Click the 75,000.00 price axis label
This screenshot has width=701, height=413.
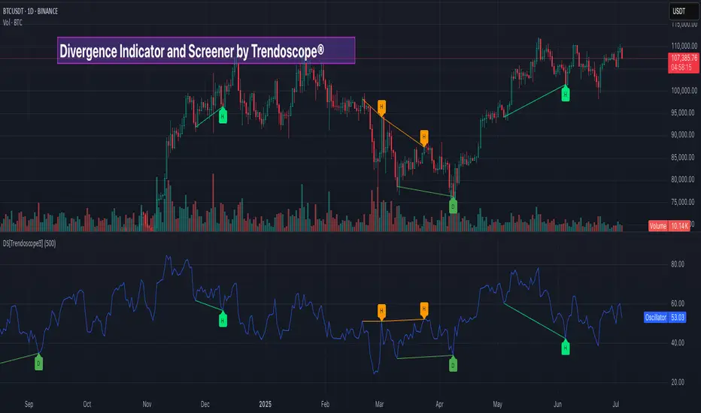tap(683, 202)
